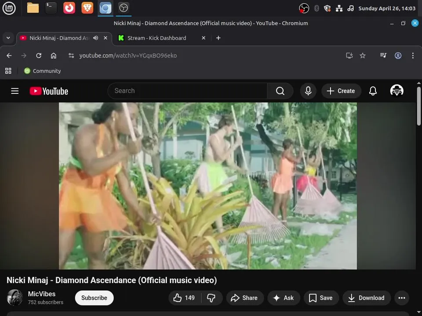Open the Linux Mint start menu

coord(9,8)
